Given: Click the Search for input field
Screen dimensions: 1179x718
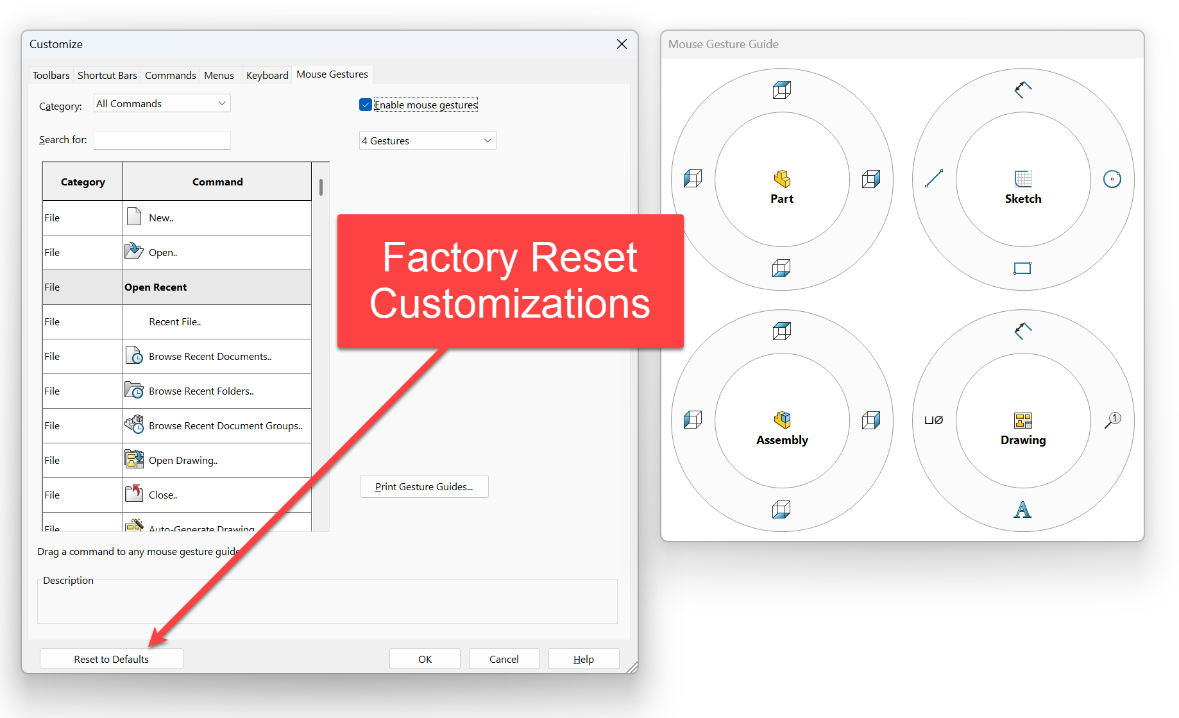Looking at the screenshot, I should (162, 141).
